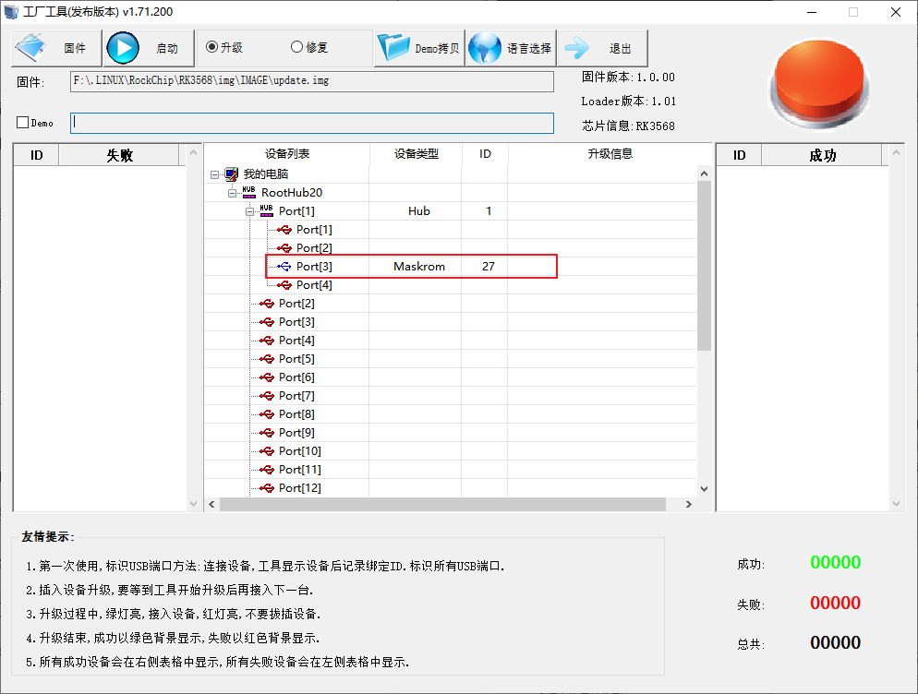The height and width of the screenshot is (694, 918).
Task: Click the Demo path input field
Action: pyautogui.click(x=312, y=123)
